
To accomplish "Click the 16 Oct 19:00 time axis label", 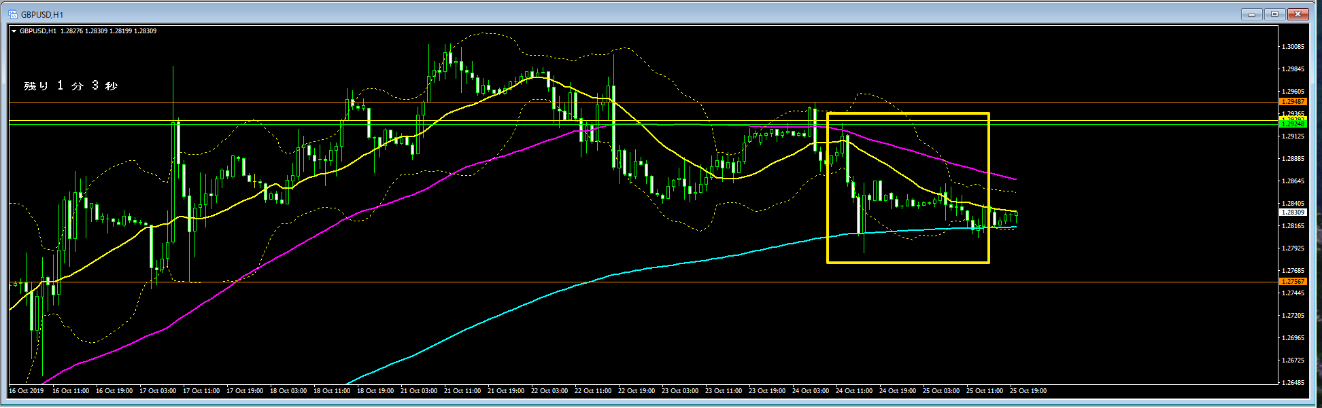I will click(x=114, y=391).
